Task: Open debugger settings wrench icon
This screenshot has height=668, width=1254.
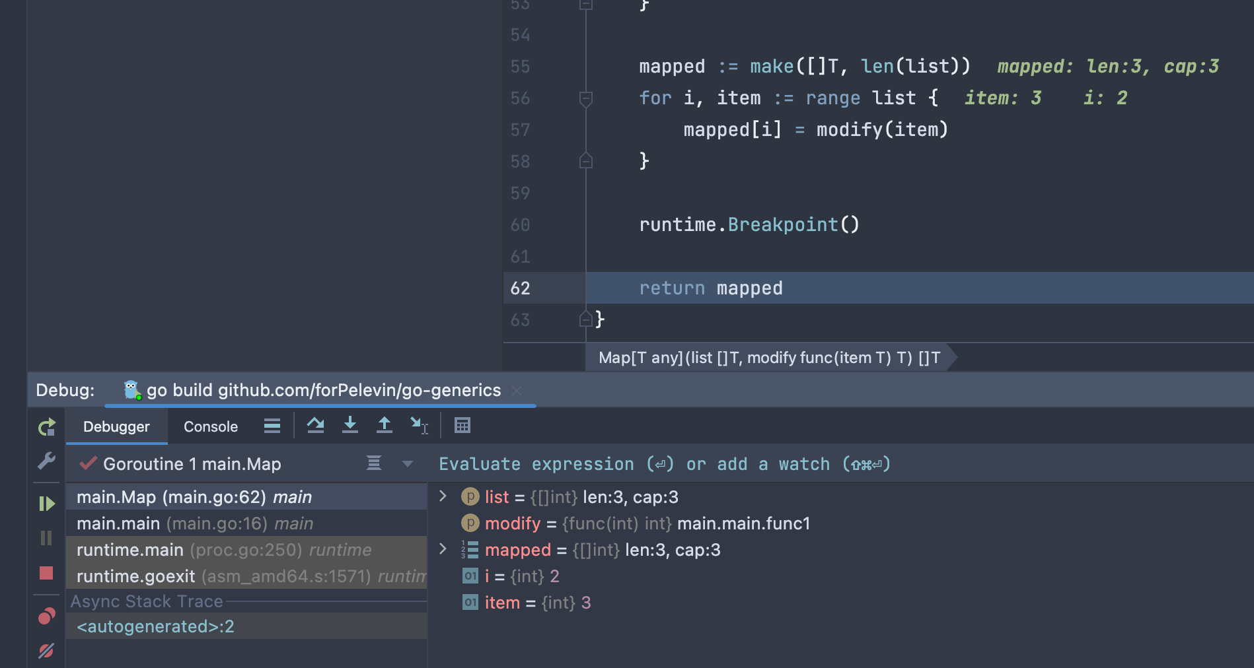Action: coord(46,461)
